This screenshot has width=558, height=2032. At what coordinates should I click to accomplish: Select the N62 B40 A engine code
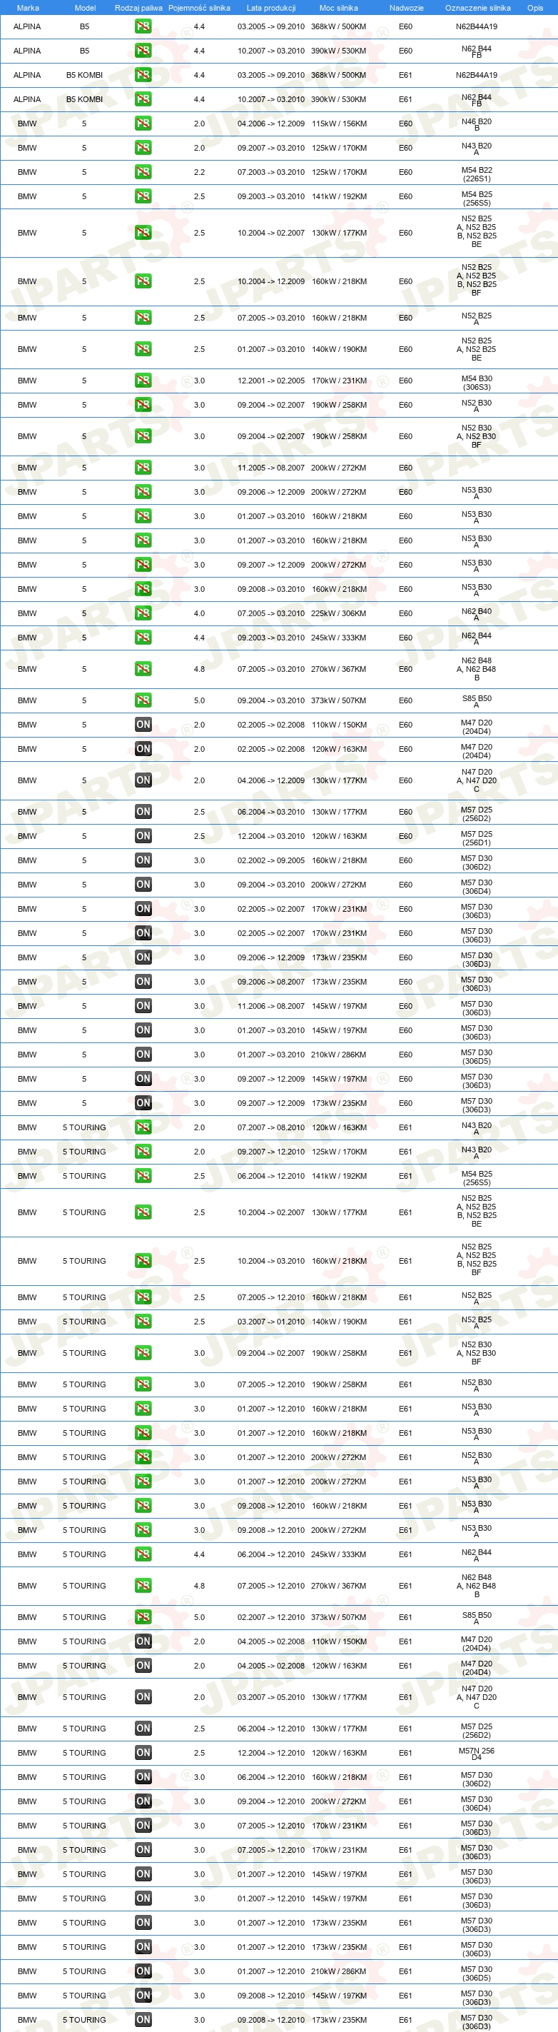pos(476,615)
